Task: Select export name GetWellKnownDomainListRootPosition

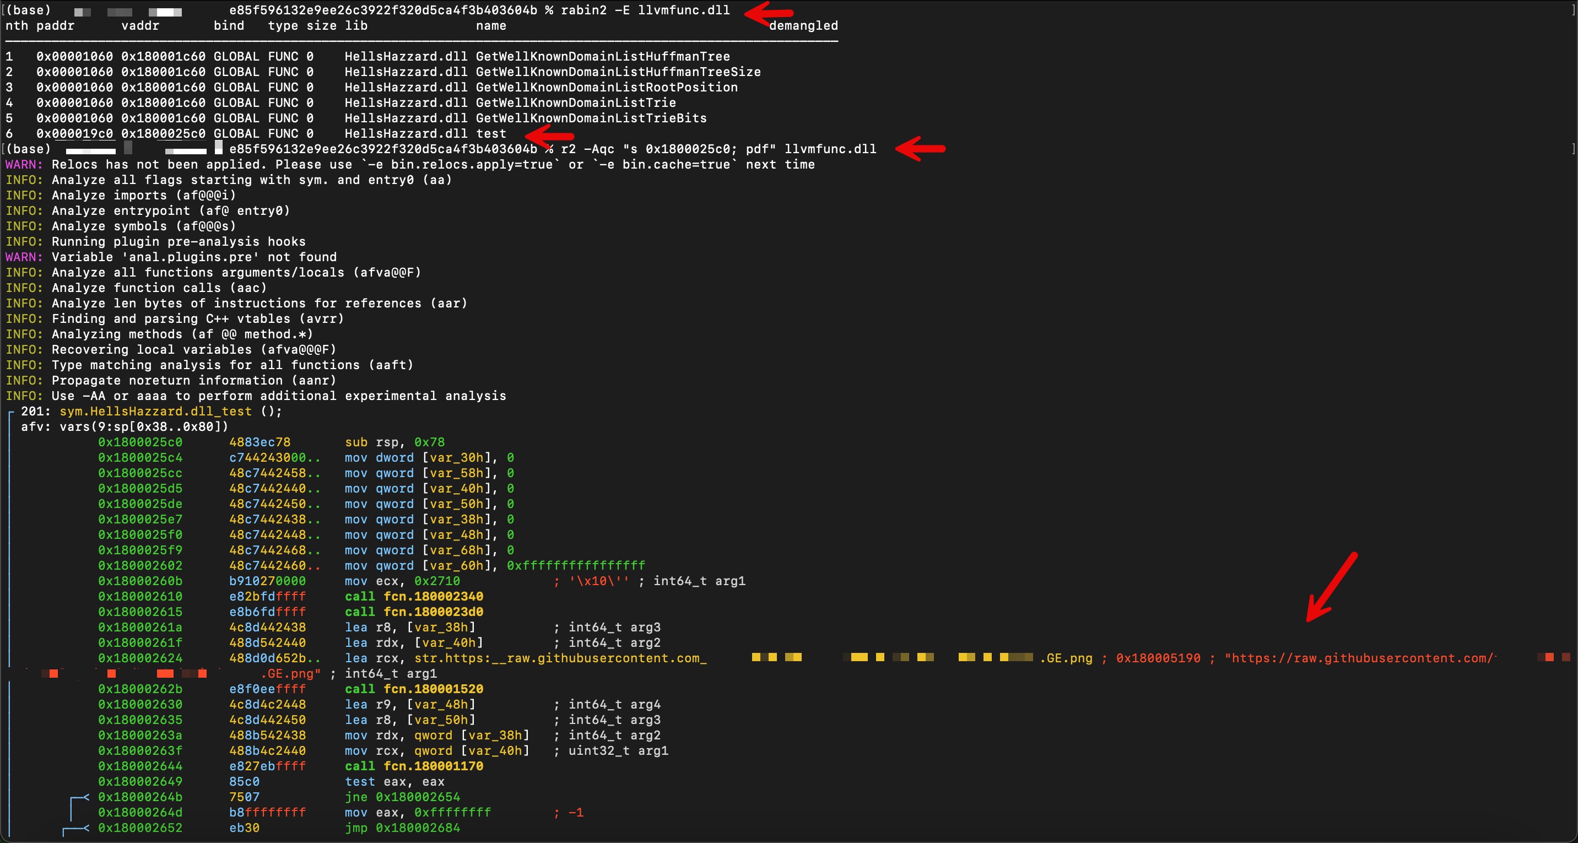Action: tap(607, 87)
